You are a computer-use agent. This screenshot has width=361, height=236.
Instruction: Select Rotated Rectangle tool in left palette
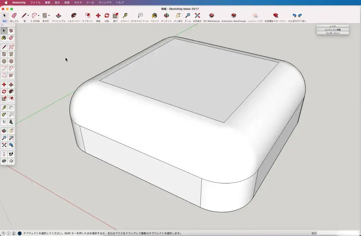11,54
